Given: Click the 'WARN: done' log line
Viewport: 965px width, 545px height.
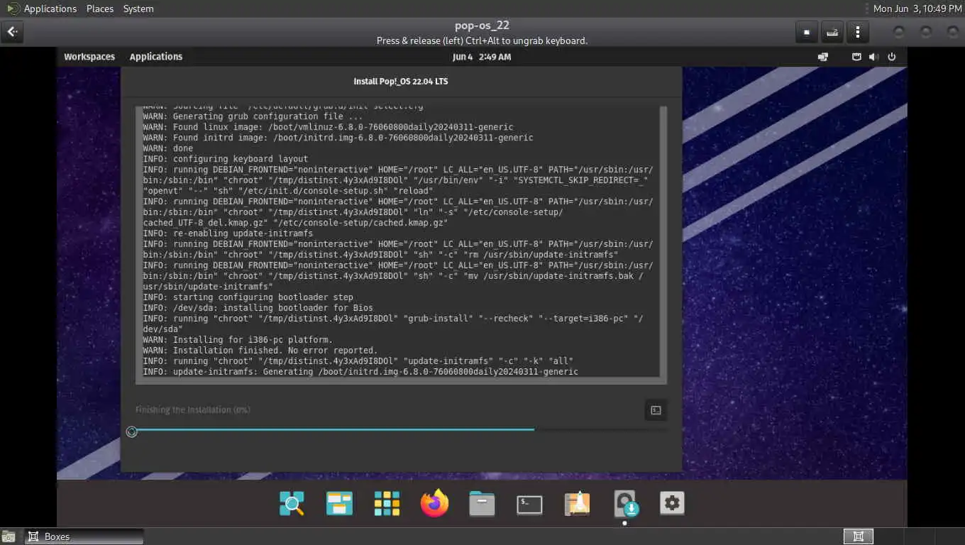Looking at the screenshot, I should coord(167,148).
